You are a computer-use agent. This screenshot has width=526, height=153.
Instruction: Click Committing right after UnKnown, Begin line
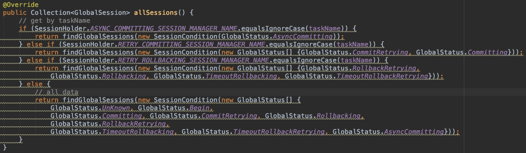pos(122,116)
